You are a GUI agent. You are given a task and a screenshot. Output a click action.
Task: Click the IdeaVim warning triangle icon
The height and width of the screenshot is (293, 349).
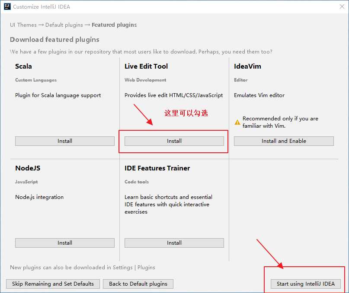pos(237,122)
